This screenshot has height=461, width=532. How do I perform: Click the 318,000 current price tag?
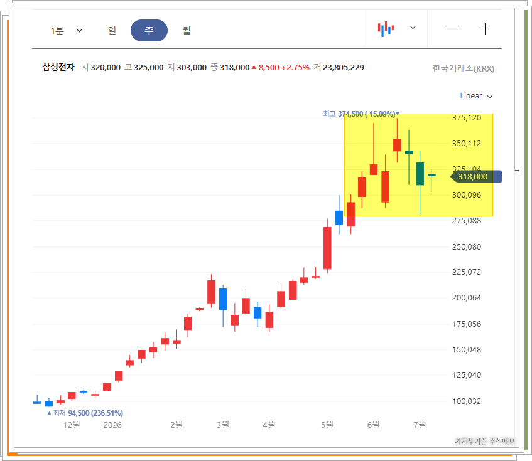pos(475,176)
